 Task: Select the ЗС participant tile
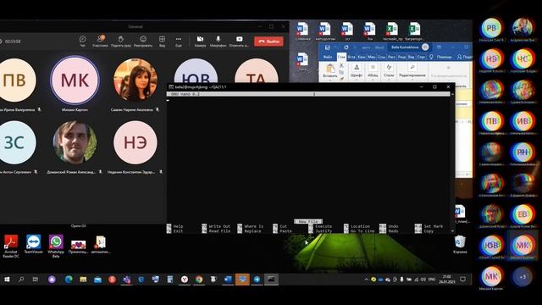14,142
